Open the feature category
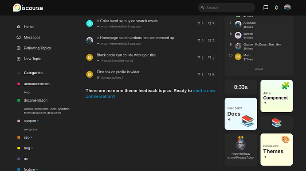The height and width of the screenshot is (171, 306). click(29, 169)
